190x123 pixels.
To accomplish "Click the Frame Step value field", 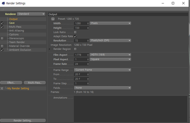I will tap(80, 83).
